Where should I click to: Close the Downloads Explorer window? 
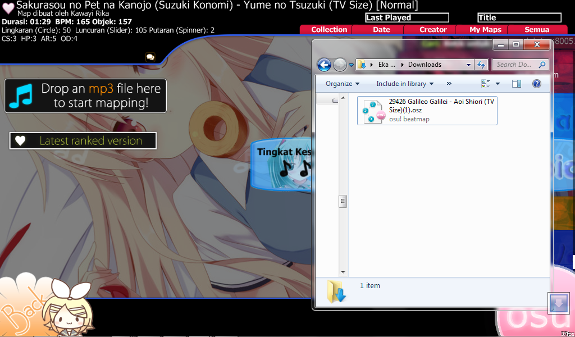point(537,44)
